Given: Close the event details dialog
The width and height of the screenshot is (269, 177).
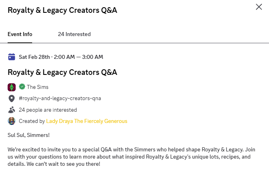Looking at the screenshot, I should (x=259, y=7).
